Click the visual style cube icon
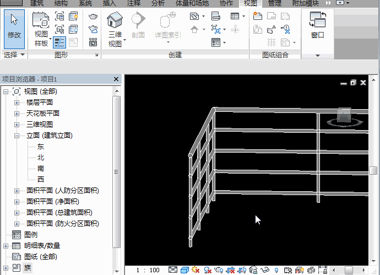 [x=184, y=270]
